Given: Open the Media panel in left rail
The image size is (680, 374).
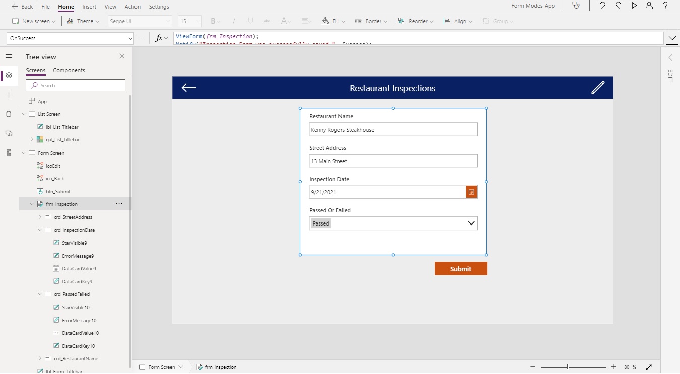Looking at the screenshot, I should (x=9, y=133).
